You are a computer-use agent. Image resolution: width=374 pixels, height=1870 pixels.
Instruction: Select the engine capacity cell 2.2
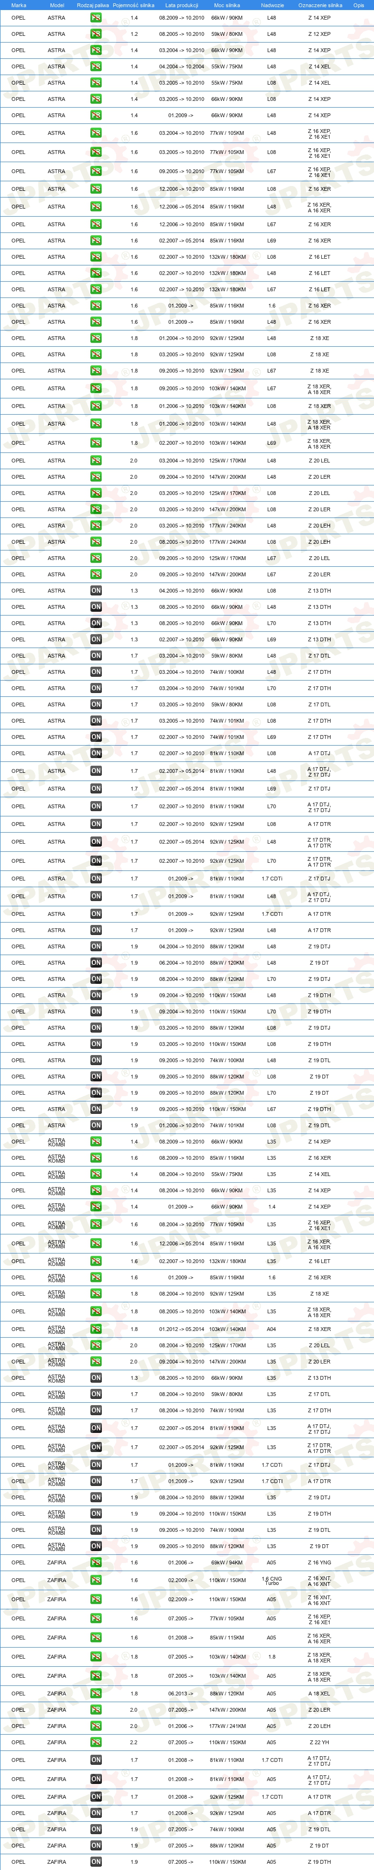click(x=133, y=1742)
